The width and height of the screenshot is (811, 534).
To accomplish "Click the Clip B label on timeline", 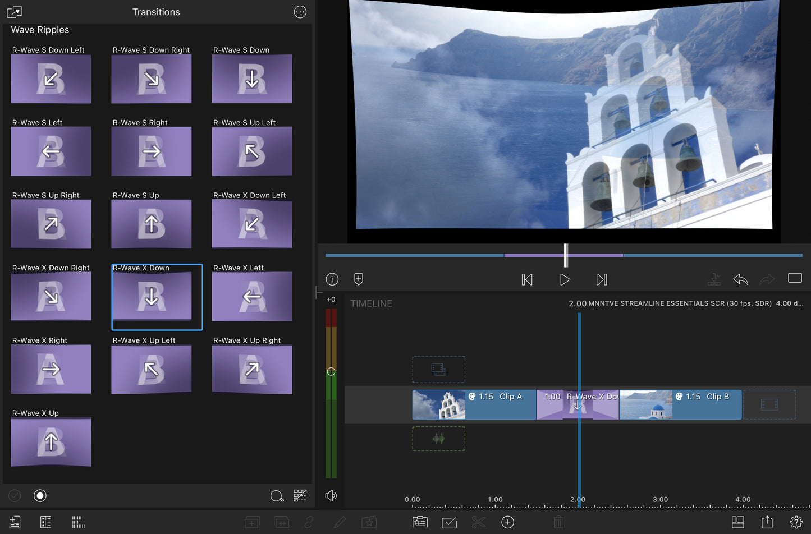I will (x=717, y=397).
